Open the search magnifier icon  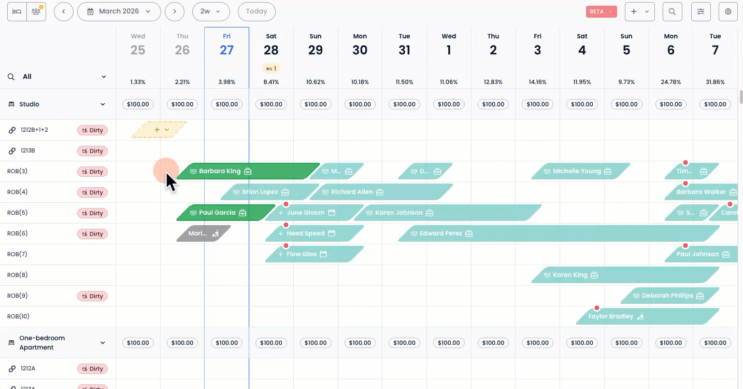[x=672, y=11]
